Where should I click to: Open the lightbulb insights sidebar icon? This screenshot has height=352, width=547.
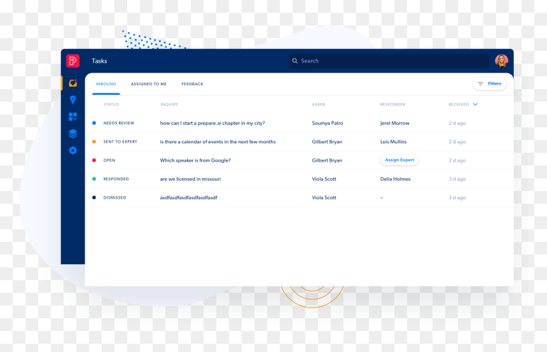(73, 100)
